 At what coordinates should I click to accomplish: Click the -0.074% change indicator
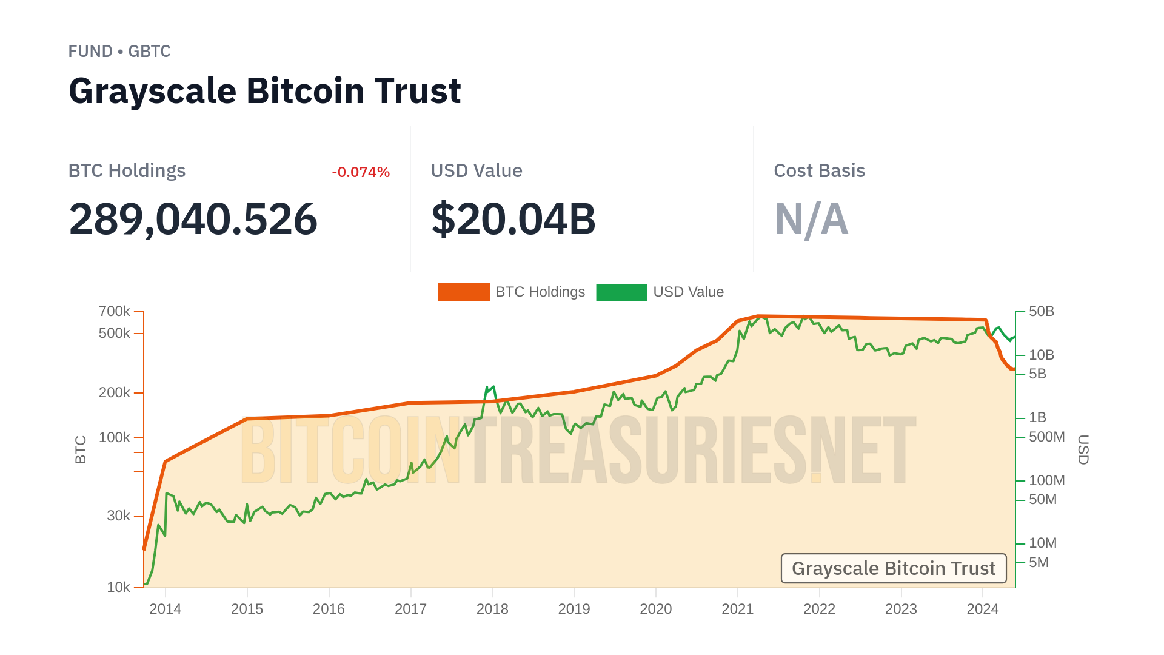coord(361,172)
